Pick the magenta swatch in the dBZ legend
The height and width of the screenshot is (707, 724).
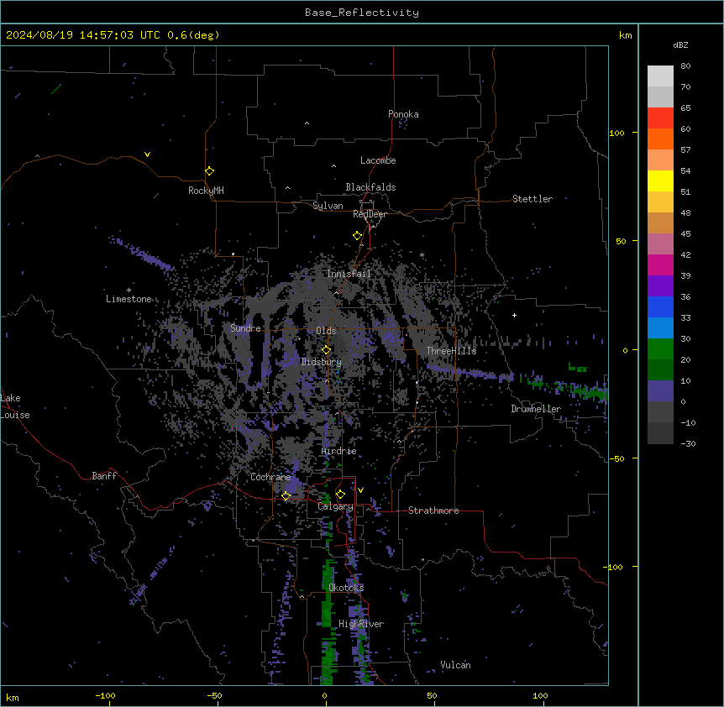coord(660,264)
